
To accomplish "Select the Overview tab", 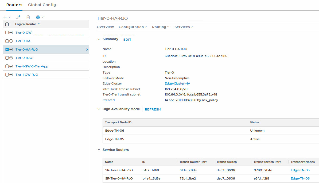I will [x=105, y=27].
